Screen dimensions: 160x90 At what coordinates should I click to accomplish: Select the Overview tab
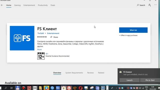57,73
